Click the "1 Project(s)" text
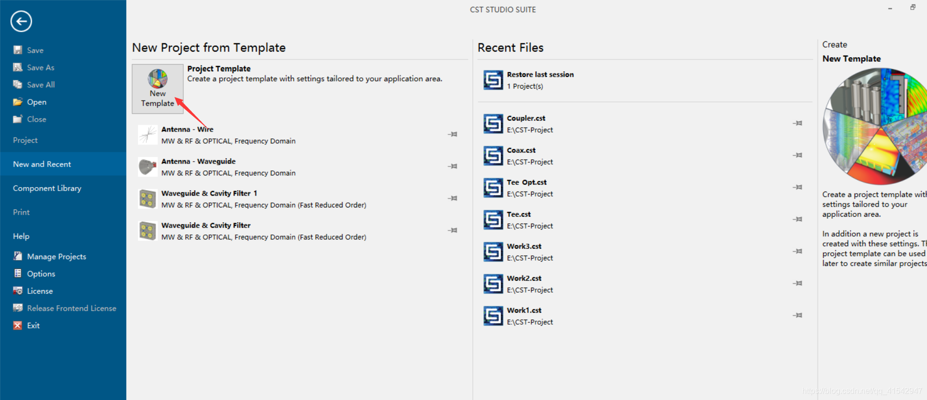 [525, 86]
